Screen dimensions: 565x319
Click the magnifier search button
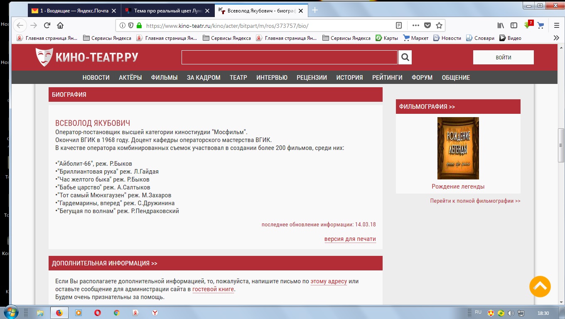pyautogui.click(x=405, y=57)
